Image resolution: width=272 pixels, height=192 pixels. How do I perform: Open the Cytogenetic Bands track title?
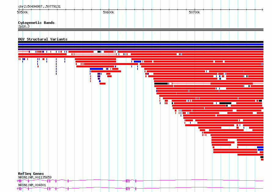click(36, 23)
